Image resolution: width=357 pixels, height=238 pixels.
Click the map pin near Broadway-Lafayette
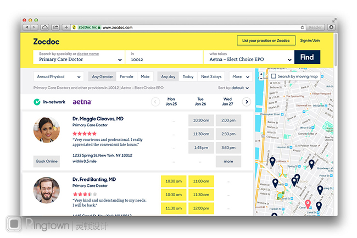(311, 164)
